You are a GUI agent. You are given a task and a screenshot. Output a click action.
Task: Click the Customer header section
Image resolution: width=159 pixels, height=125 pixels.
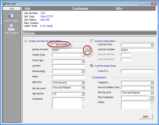click(80, 9)
